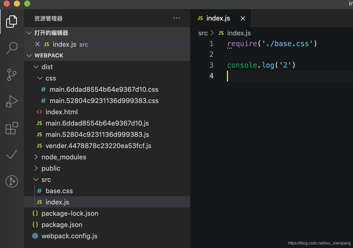This screenshot has width=353, height=248.
Task: Open the Explorer view in activity bar
Action: pyautogui.click(x=12, y=21)
